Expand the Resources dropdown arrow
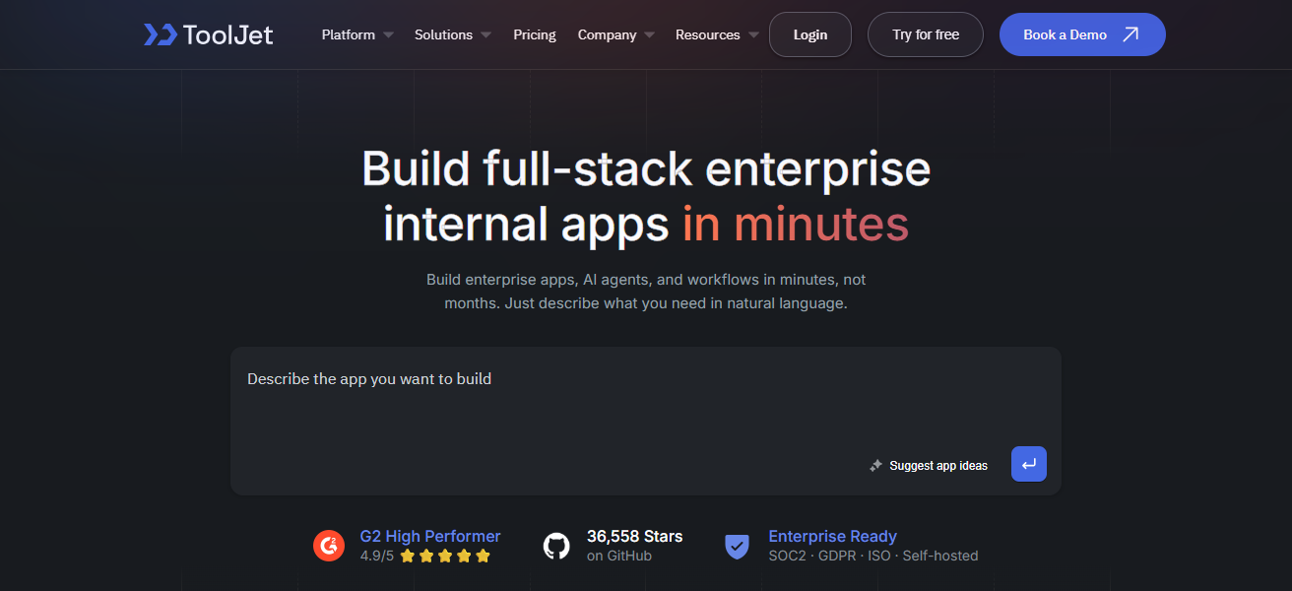Image resolution: width=1292 pixels, height=591 pixels. (x=753, y=35)
